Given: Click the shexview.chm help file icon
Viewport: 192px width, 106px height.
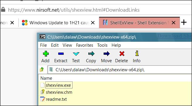Looking at the screenshot, I should pyautogui.click(x=42, y=92).
